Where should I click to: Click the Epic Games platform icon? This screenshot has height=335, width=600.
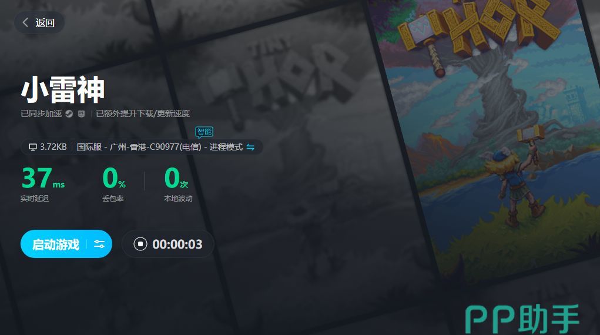(82, 113)
